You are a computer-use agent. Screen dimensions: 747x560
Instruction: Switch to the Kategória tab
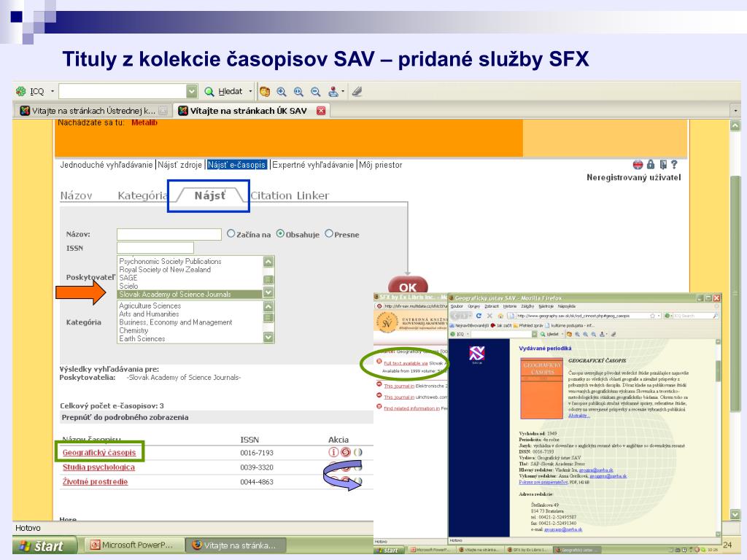click(142, 195)
